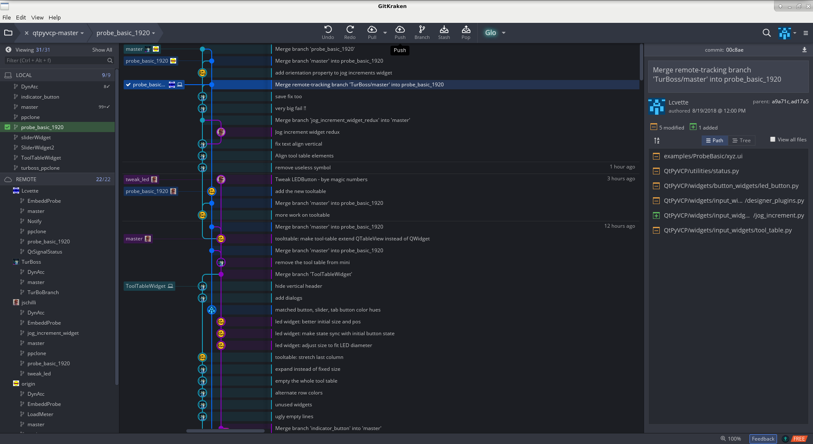Image resolution: width=813 pixels, height=444 pixels.
Task: Open the profile avatar dropdown arrow
Action: 795,33
